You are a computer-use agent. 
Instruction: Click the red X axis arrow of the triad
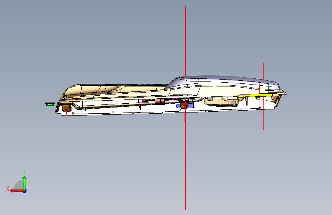pyautogui.click(x=16, y=191)
